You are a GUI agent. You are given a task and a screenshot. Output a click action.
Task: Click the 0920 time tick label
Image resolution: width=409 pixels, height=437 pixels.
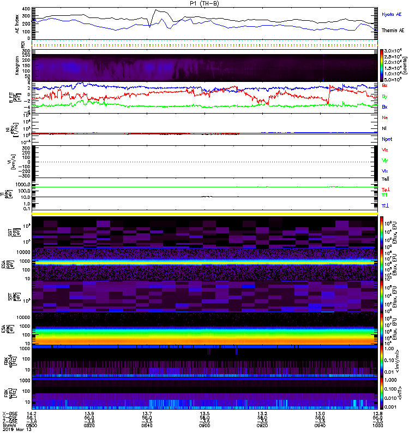tap(262, 426)
